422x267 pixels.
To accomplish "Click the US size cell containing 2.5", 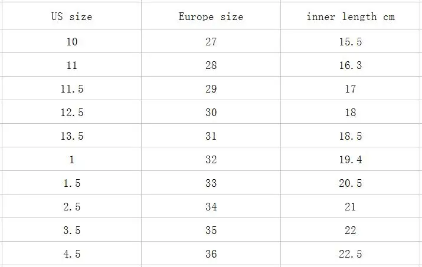I will click(x=72, y=206).
